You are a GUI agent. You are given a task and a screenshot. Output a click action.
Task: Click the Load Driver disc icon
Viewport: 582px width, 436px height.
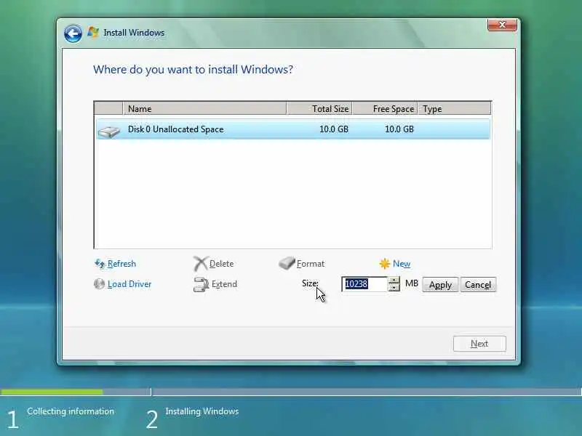pyautogui.click(x=99, y=283)
